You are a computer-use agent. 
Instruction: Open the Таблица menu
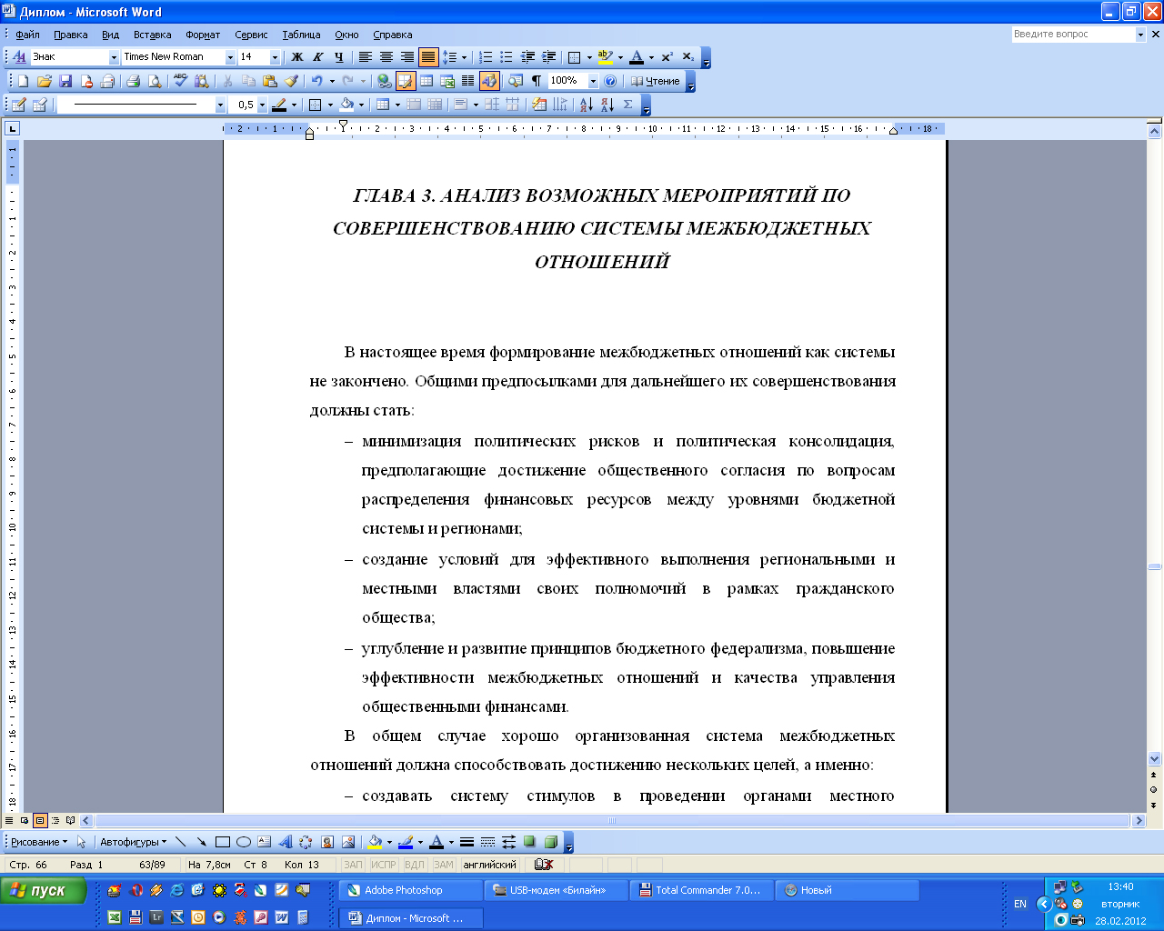pos(301,35)
